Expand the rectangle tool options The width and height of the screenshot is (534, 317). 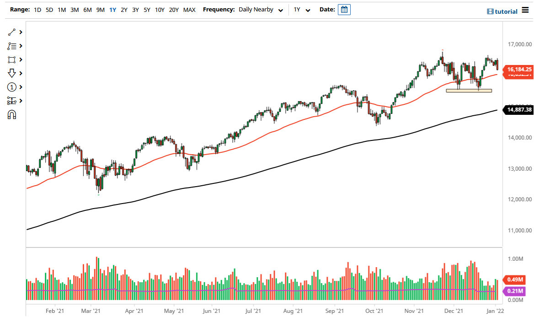[20, 59]
